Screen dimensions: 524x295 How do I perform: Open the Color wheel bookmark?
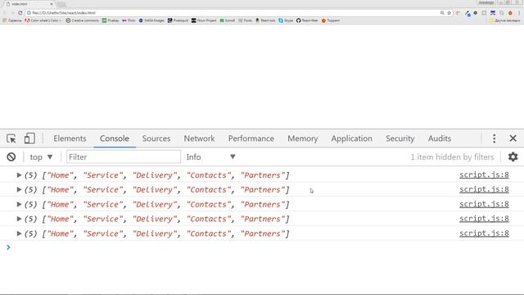pyautogui.click(x=43, y=20)
